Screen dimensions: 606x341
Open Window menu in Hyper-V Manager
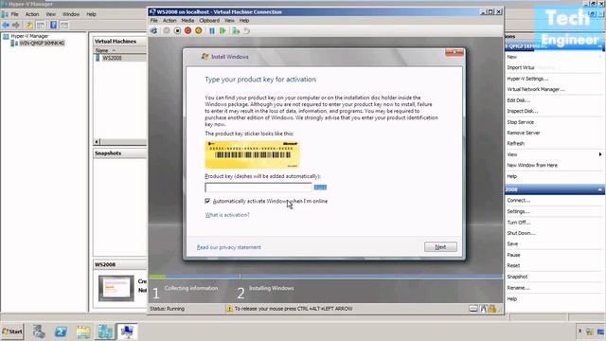coord(71,14)
